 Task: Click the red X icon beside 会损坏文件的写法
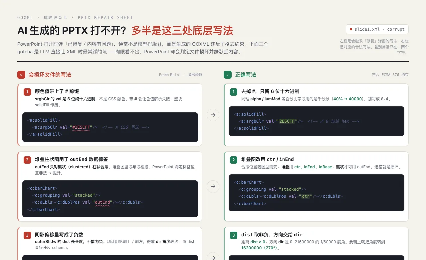pos(21,75)
